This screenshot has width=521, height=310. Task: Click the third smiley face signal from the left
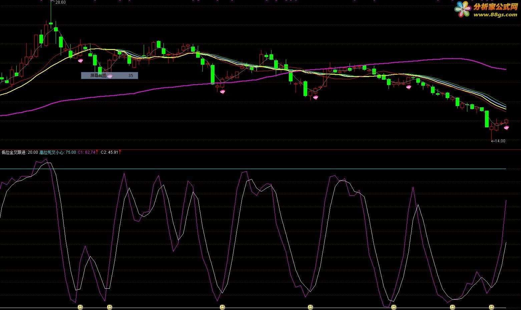[222, 307]
